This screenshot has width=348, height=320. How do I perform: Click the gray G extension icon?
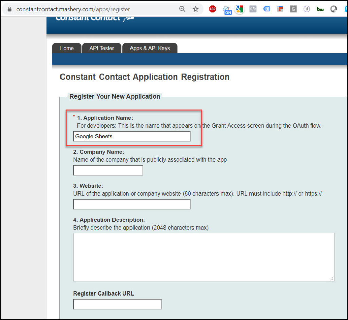click(293, 9)
